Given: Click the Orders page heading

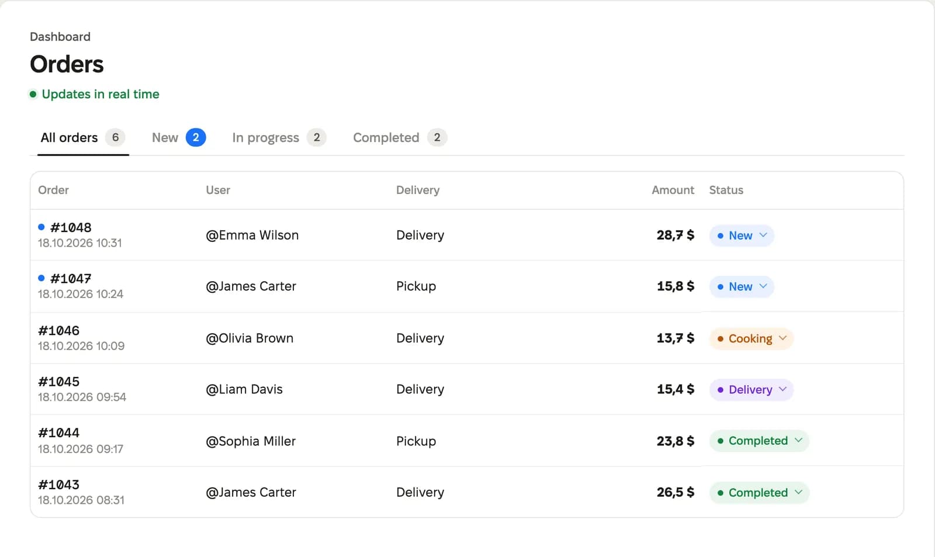Looking at the screenshot, I should point(67,64).
